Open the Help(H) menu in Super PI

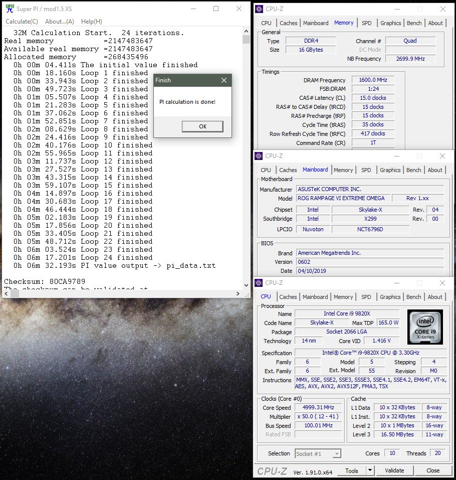click(91, 22)
